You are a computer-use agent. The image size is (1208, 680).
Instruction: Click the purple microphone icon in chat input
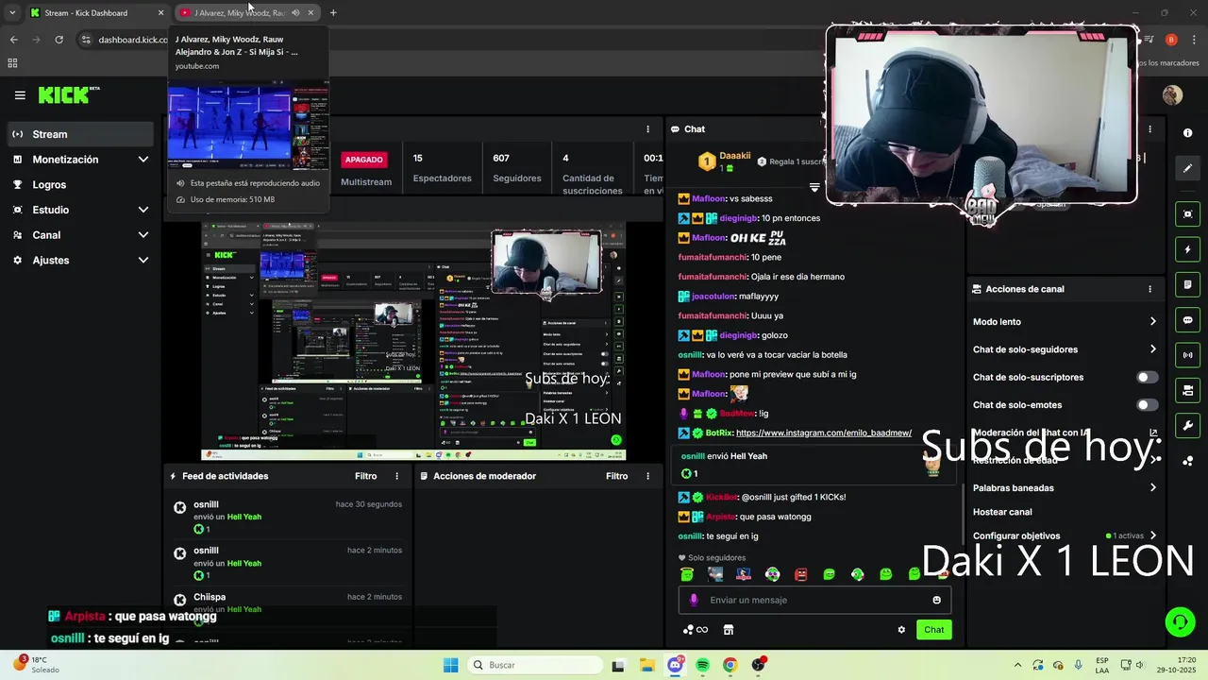coord(694,600)
